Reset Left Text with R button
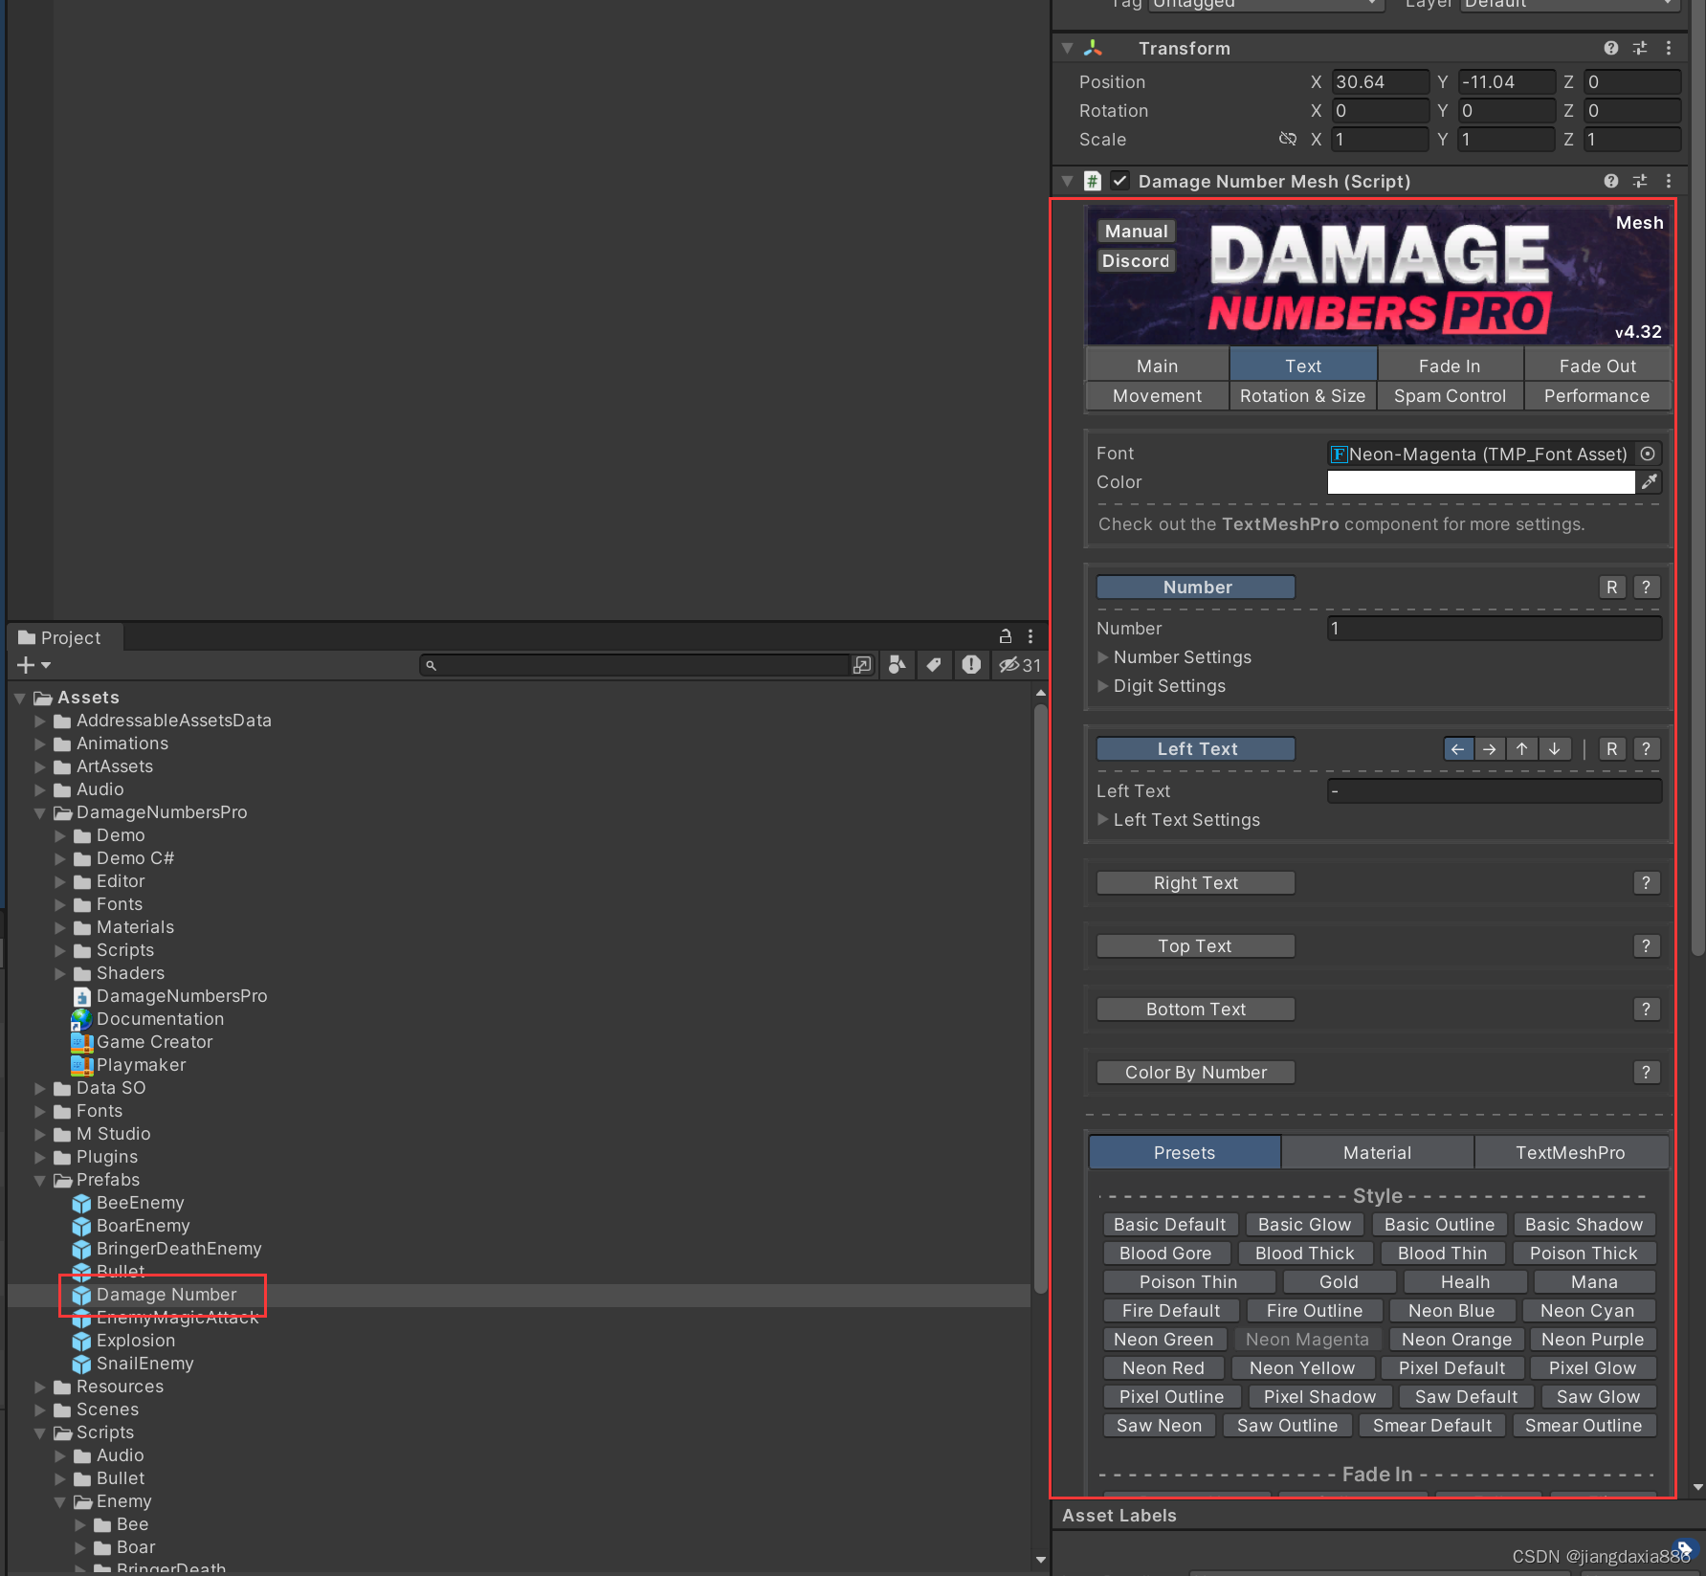Viewport: 1706px width, 1576px height. tap(1612, 748)
